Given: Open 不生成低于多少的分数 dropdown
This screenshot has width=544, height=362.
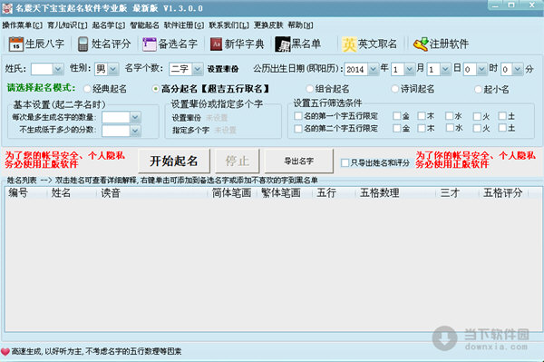Looking at the screenshot, I should tap(135, 131).
